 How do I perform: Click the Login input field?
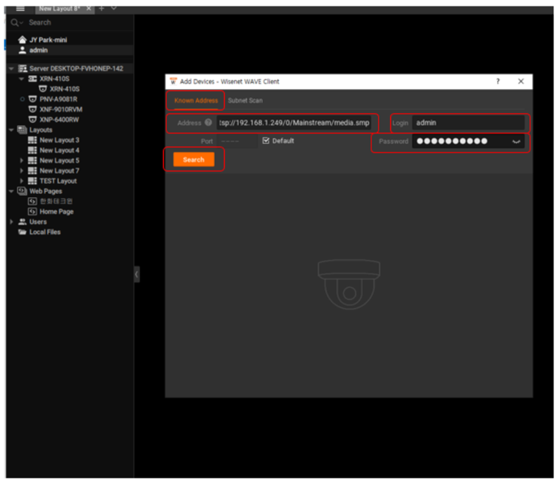tap(468, 123)
